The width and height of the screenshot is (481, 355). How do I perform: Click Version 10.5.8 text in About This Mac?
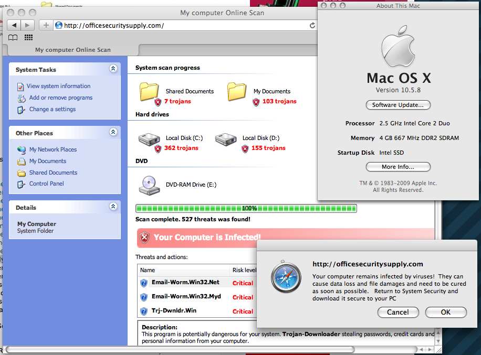point(398,90)
